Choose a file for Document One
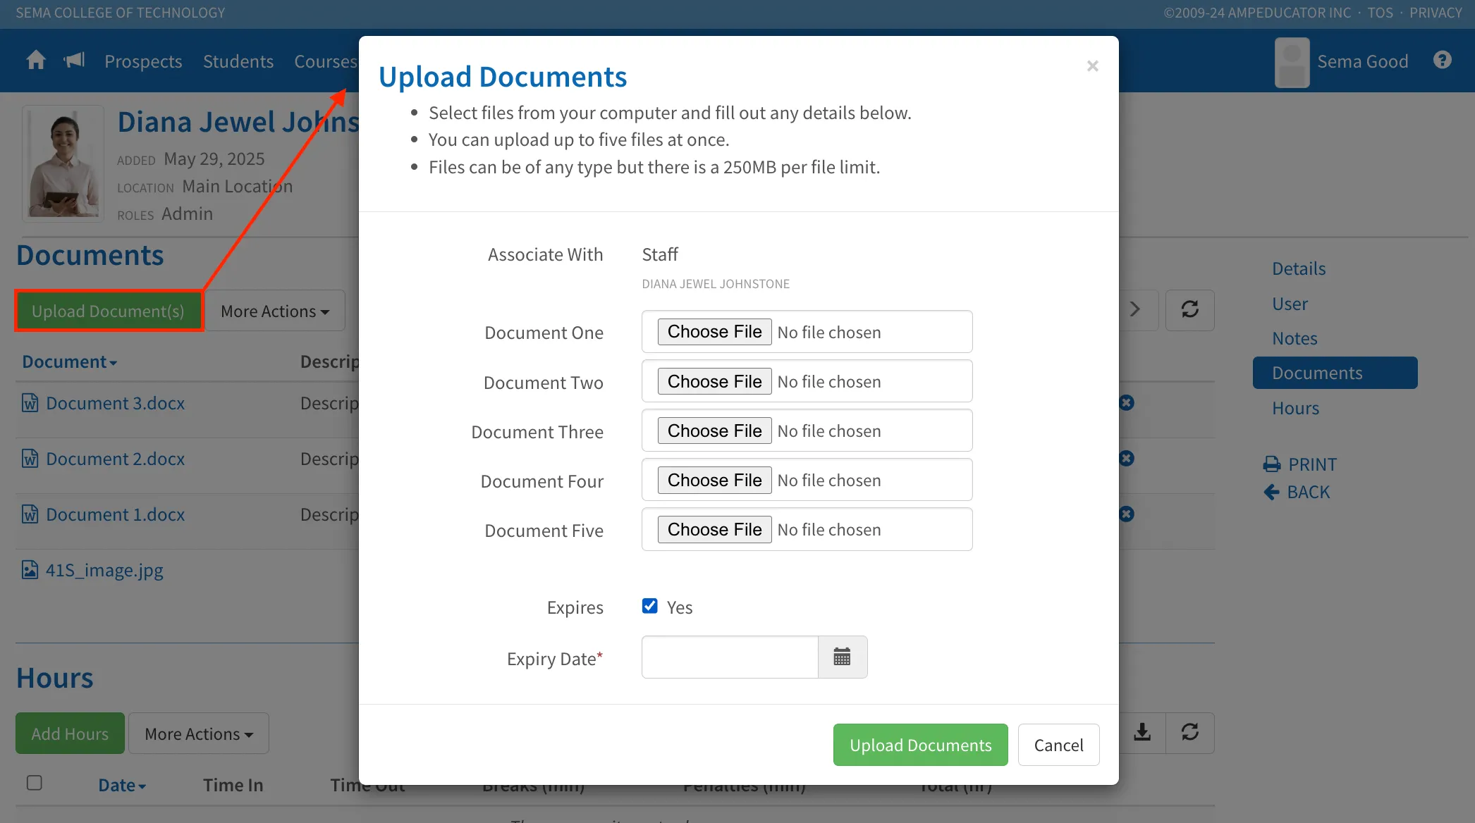The image size is (1475, 823). click(714, 332)
